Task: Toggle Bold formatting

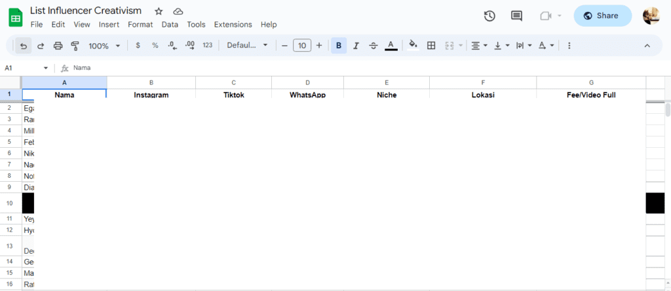Action: tap(339, 46)
